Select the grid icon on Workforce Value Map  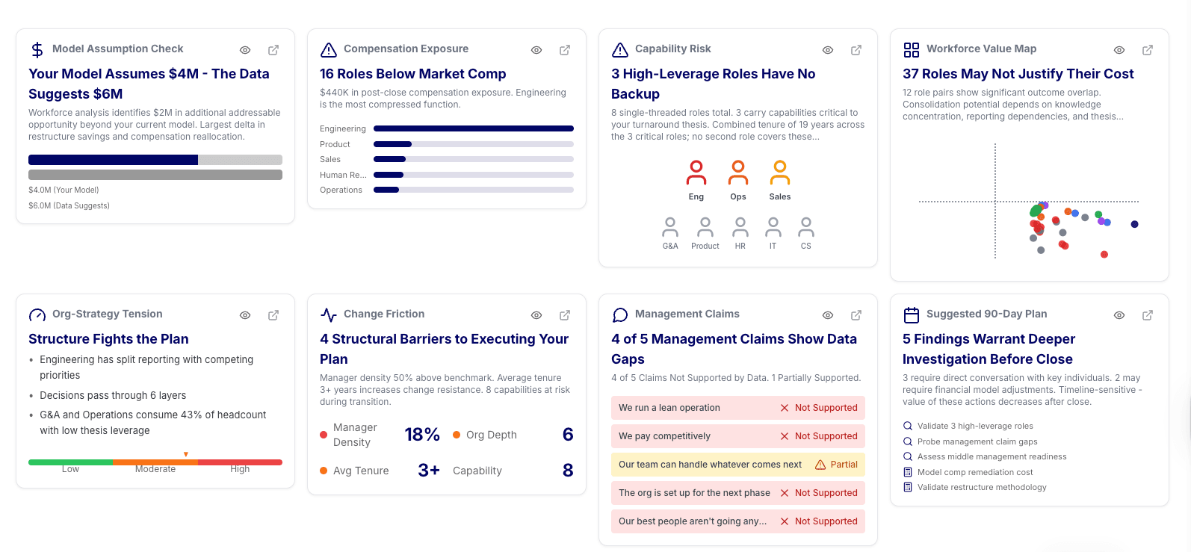[x=911, y=49]
